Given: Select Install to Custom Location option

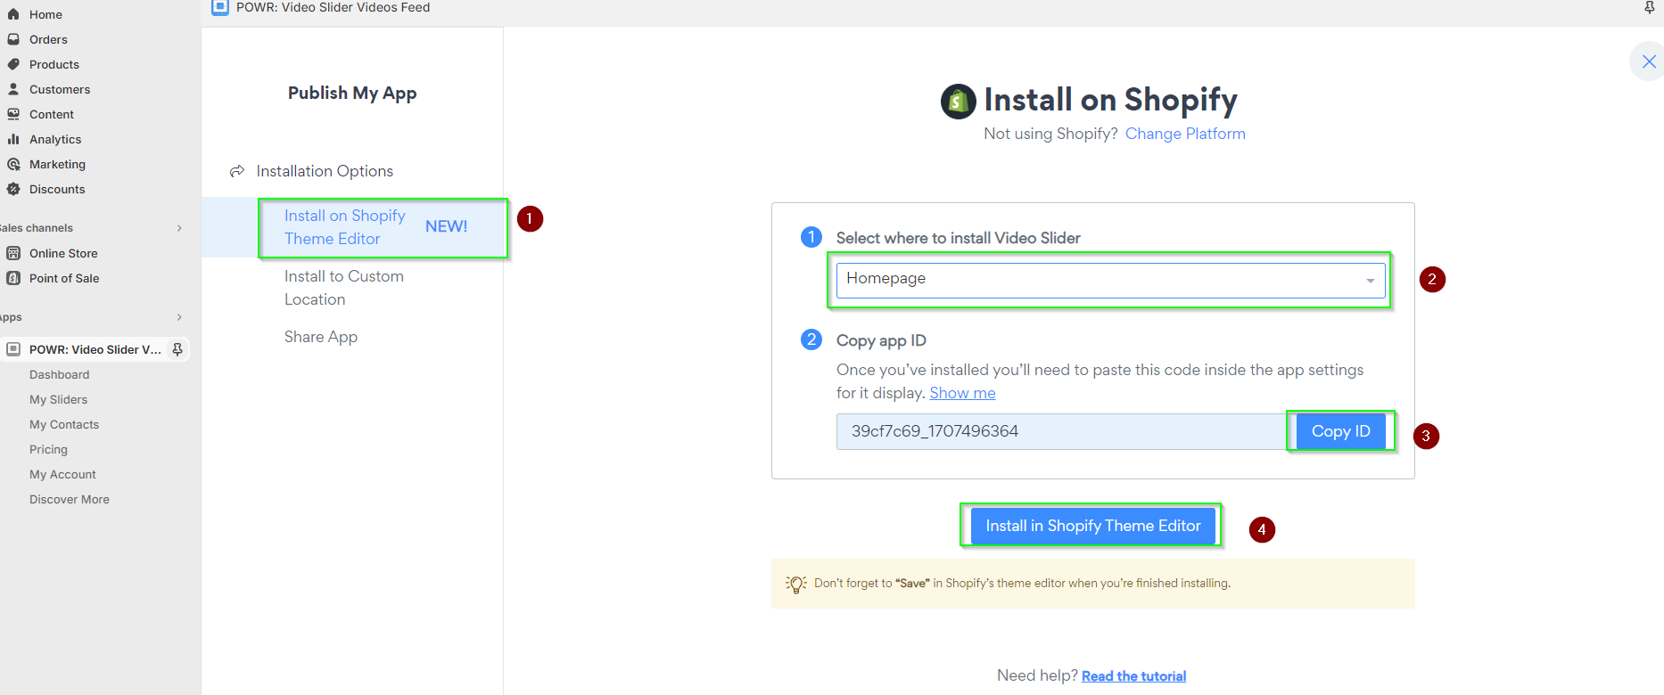Looking at the screenshot, I should 344,288.
